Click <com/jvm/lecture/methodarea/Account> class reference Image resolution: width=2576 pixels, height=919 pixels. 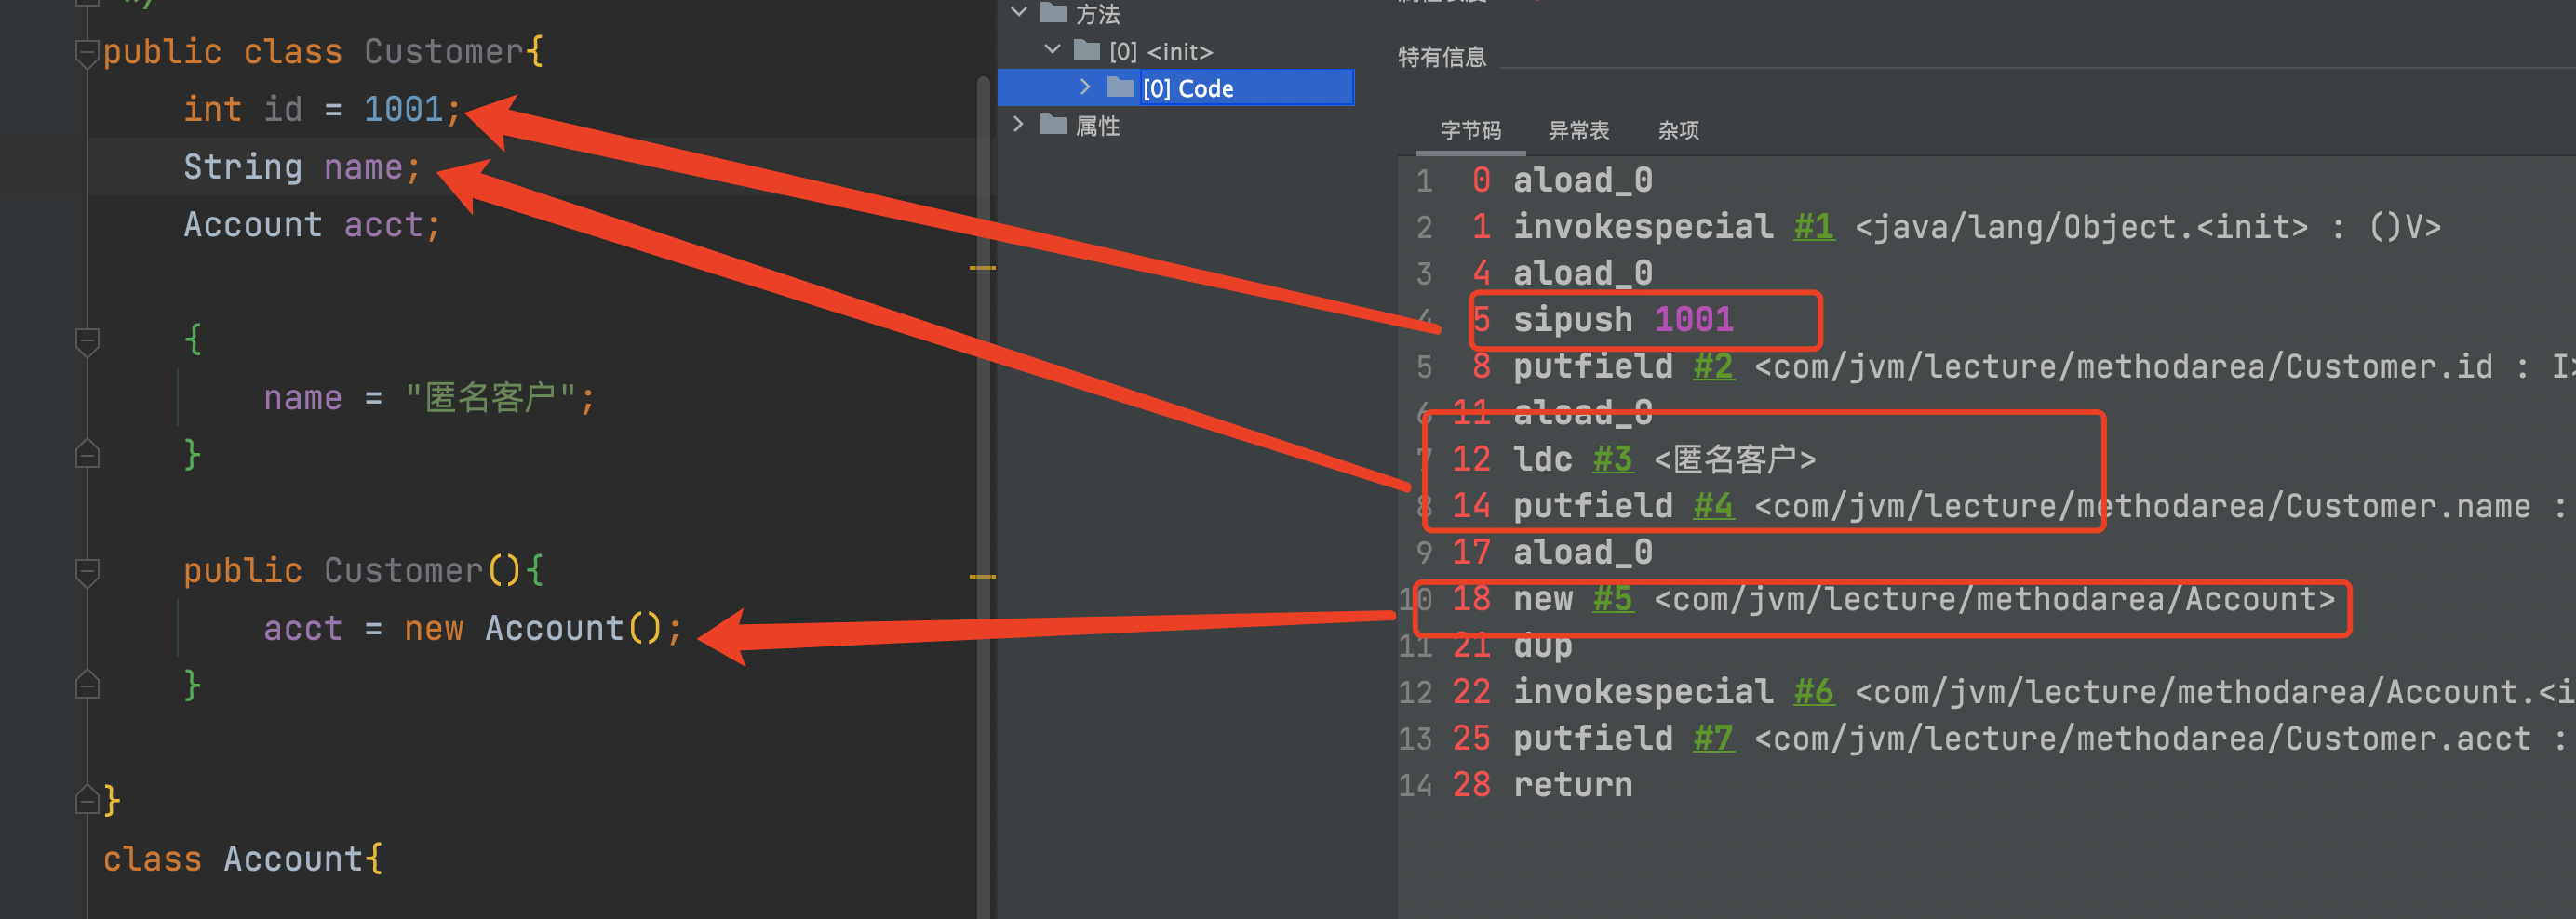point(1995,599)
